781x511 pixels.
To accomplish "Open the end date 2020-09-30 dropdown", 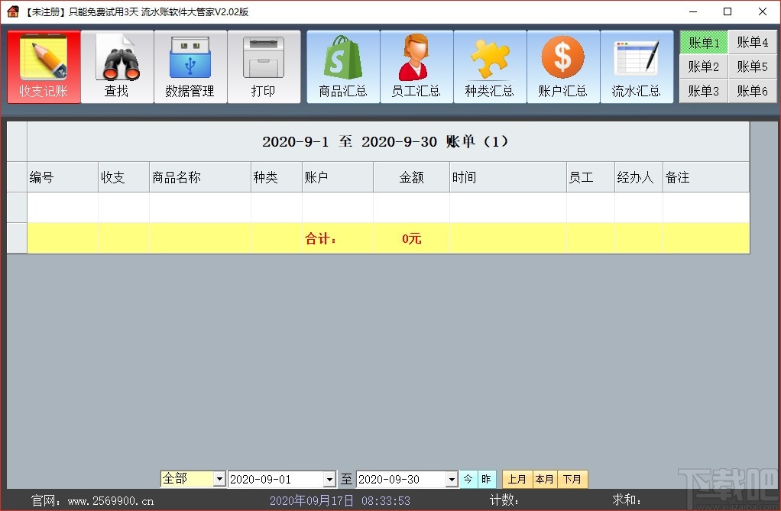I will tap(452, 479).
